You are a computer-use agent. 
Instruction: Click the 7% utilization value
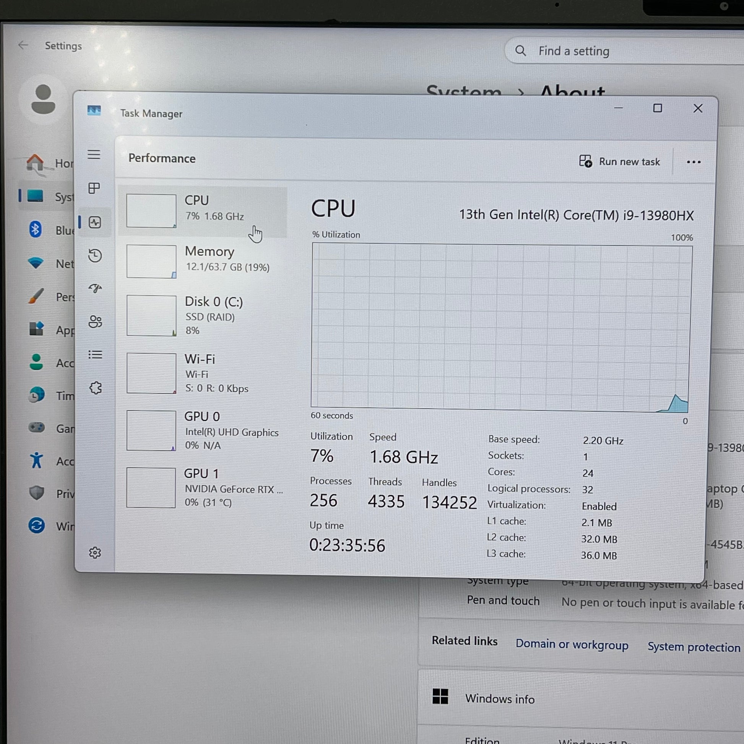click(x=322, y=456)
